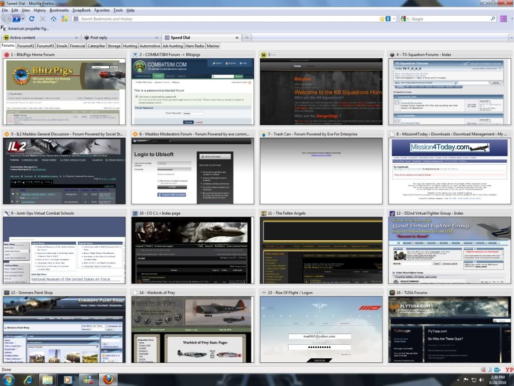Open IL2 Maddox General Discussion thumbnail
The width and height of the screenshot is (514, 386).
point(64,171)
